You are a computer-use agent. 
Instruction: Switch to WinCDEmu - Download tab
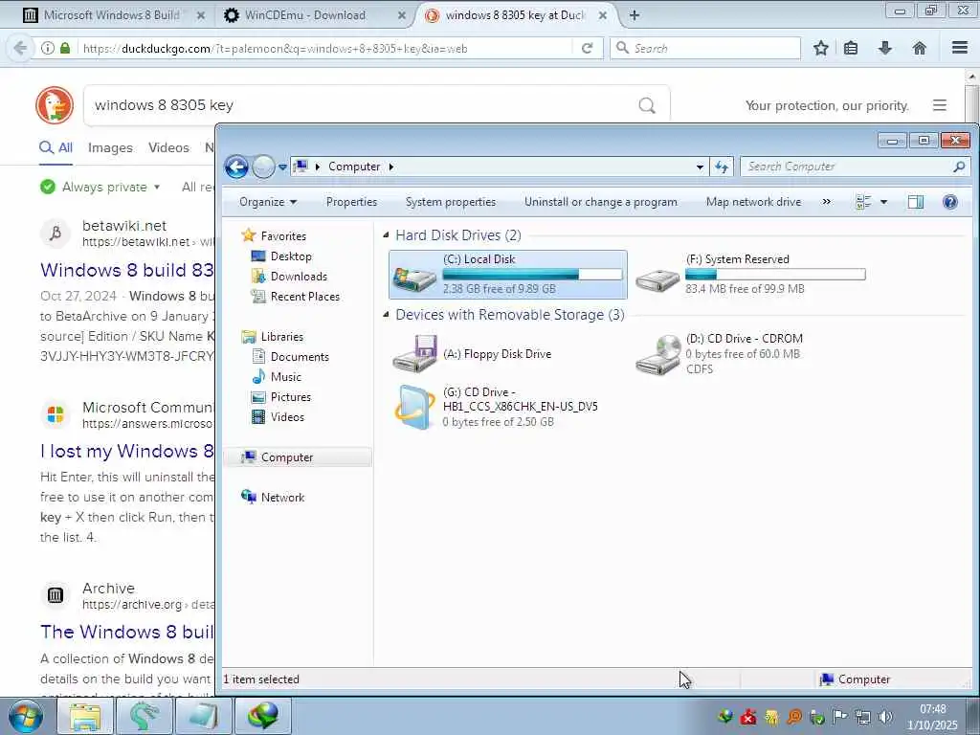[304, 15]
